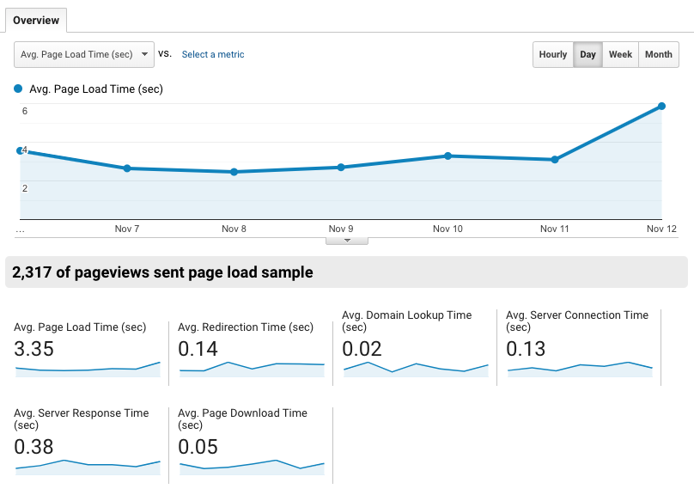Open the Avg. Page Load Time sparkline card
The height and width of the screenshot is (495, 694).
tap(86, 348)
